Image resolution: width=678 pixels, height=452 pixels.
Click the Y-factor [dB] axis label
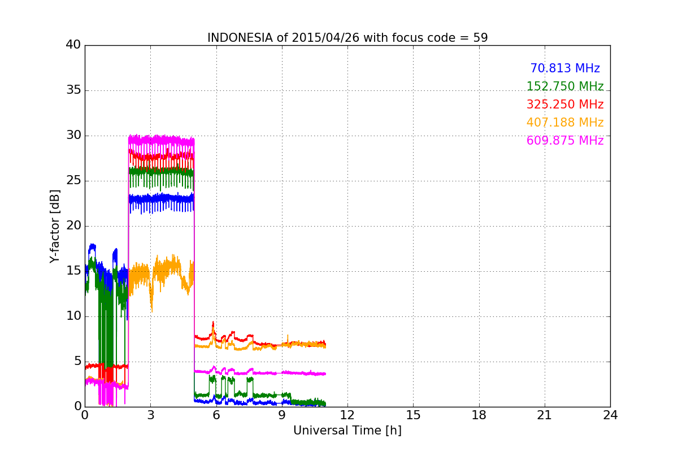tap(55, 226)
